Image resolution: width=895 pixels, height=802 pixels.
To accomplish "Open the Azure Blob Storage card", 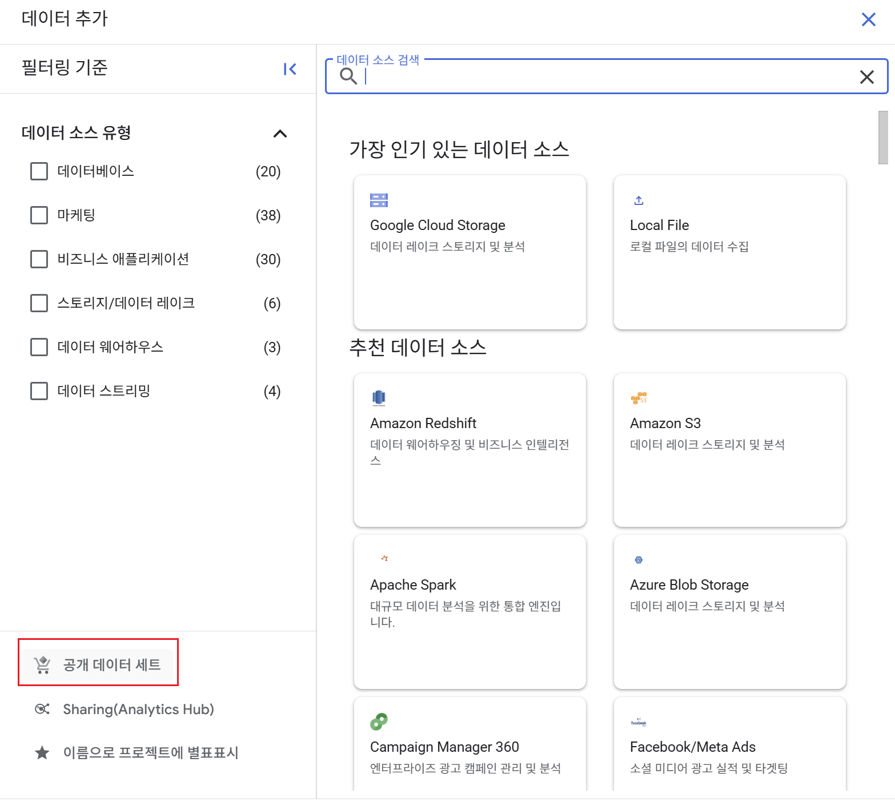I will pos(730,612).
